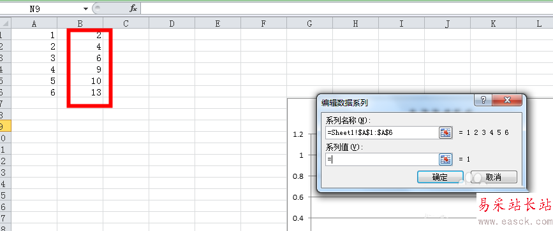Click cell A3 containing 3
This screenshot has width=553, height=231.
(x=34, y=58)
